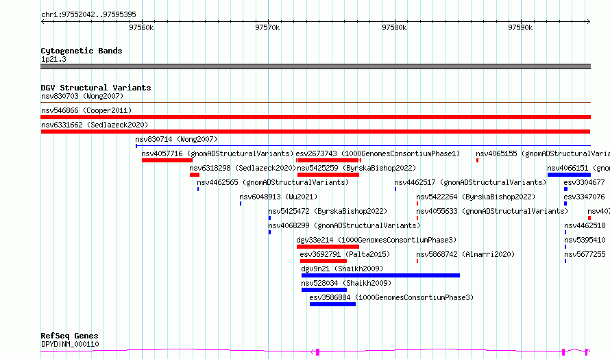Screen dimensions: 610x359
Task: Open the dgv9n21 (Shaikh2009) label
Action: 342,269
